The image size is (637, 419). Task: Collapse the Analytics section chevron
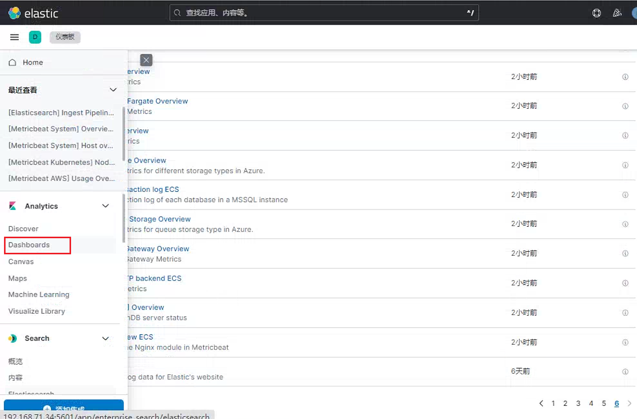coord(105,206)
